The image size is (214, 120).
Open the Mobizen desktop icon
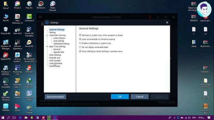click(x=29, y=69)
